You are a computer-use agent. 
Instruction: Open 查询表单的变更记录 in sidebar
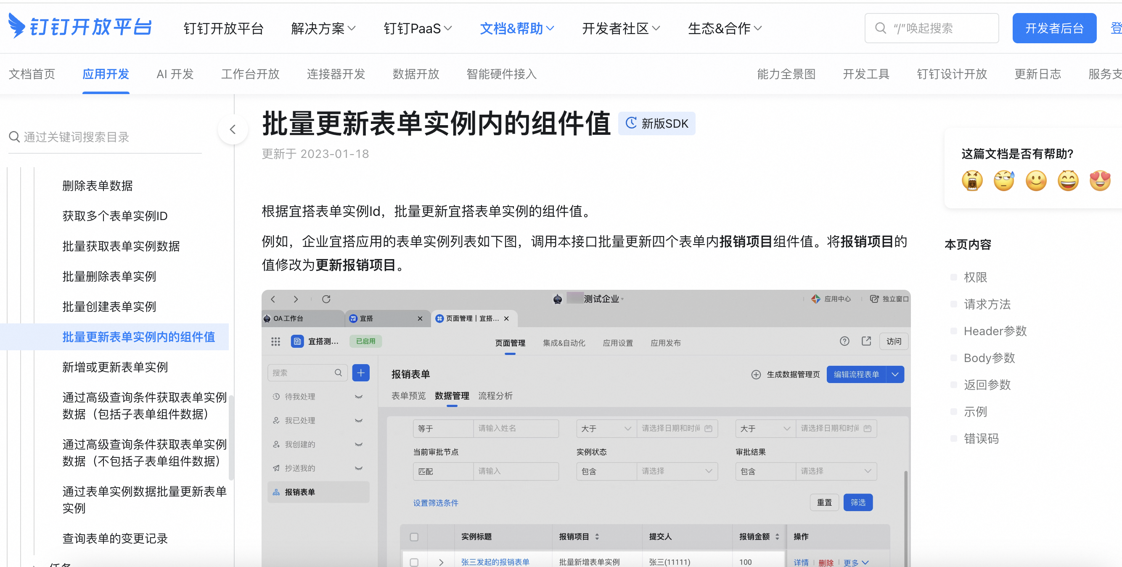click(x=115, y=539)
